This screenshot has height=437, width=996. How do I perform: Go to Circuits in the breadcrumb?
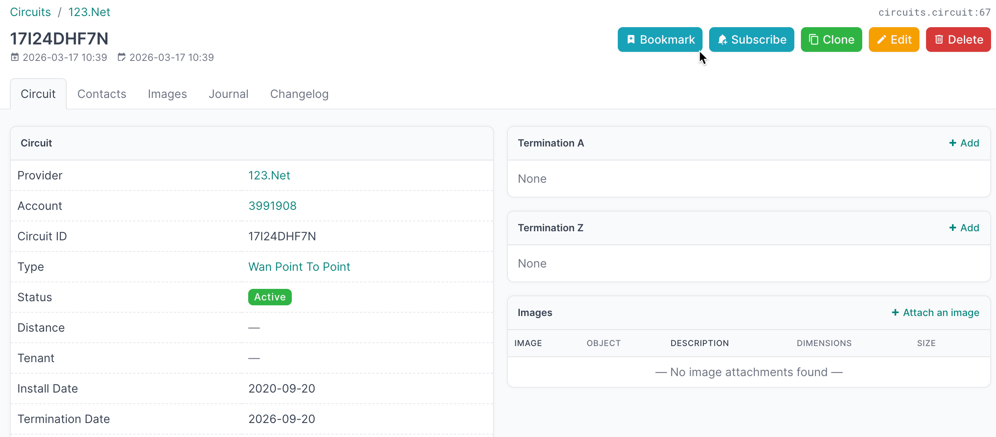(30, 12)
